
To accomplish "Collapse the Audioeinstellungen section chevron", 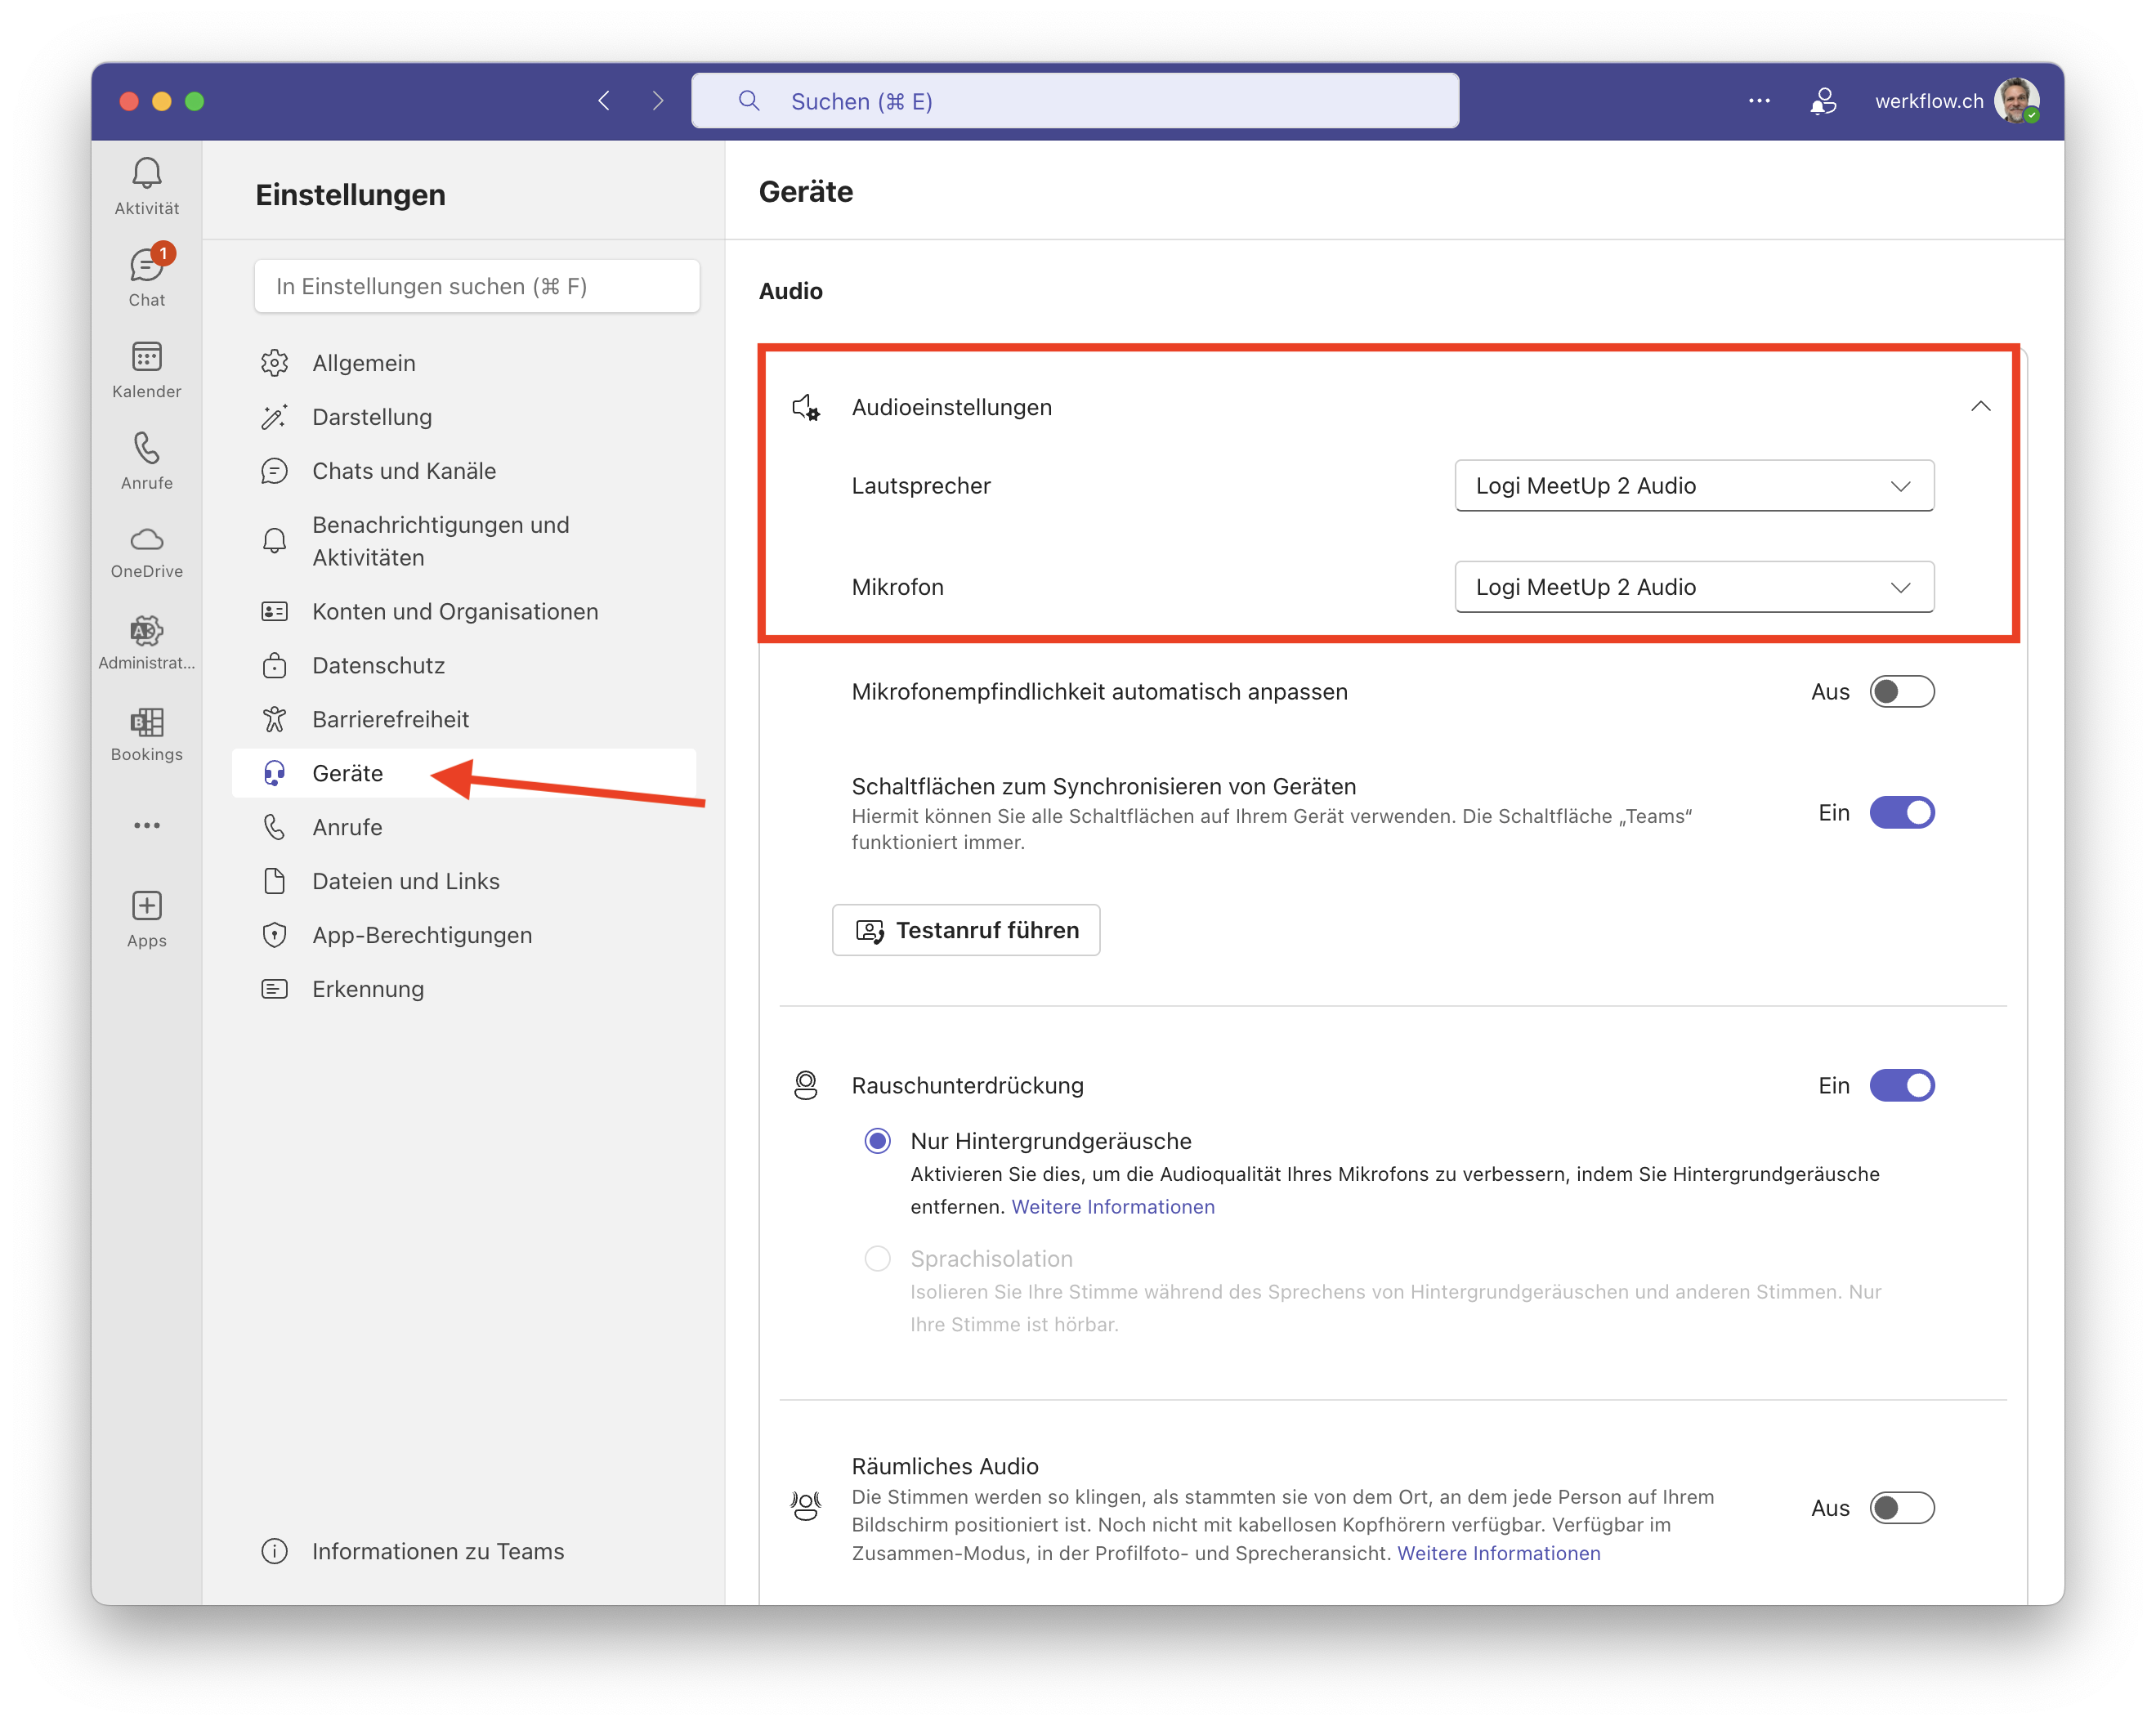I will click(1980, 407).
